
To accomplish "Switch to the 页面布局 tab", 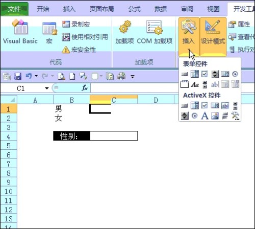I will (x=101, y=9).
